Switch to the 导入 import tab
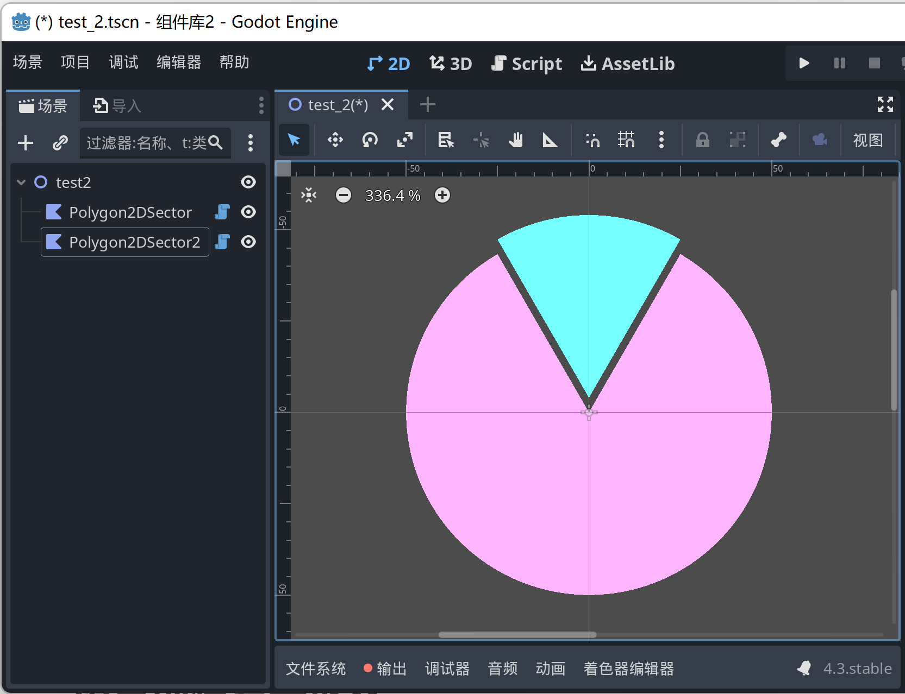This screenshot has height=694, width=905. click(x=117, y=106)
